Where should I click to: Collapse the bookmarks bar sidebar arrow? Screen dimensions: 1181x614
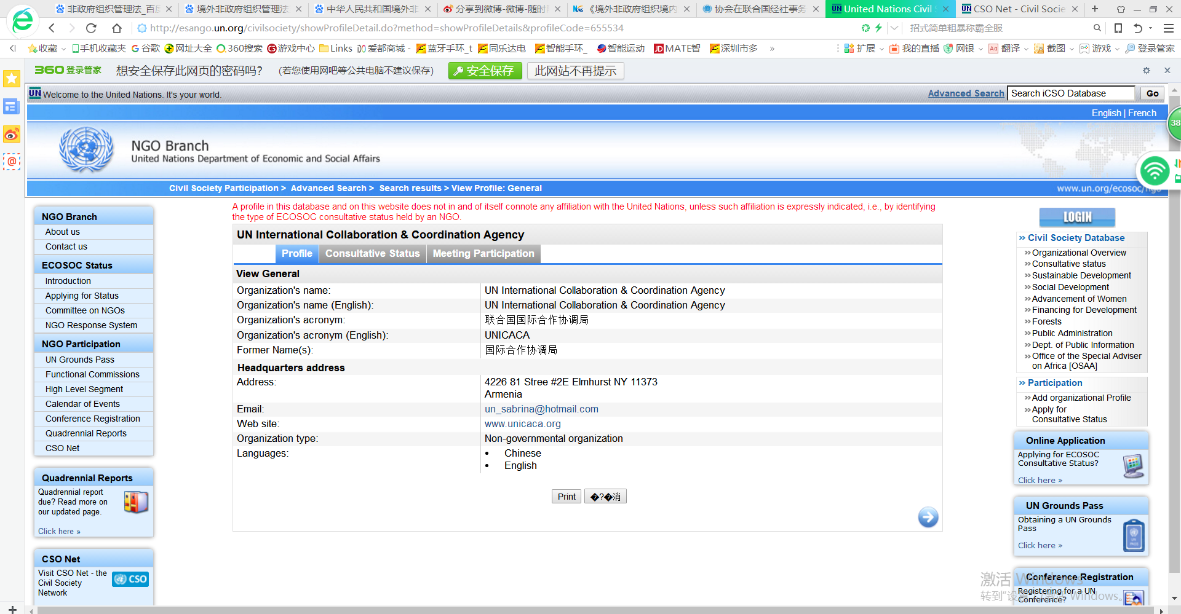[x=12, y=49]
